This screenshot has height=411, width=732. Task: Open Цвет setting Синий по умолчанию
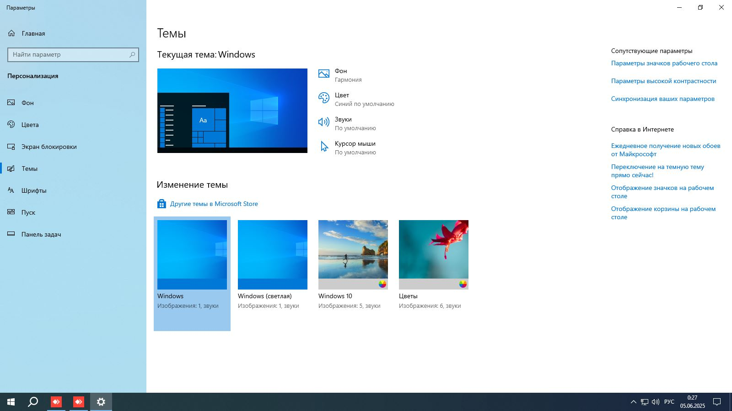click(356, 99)
